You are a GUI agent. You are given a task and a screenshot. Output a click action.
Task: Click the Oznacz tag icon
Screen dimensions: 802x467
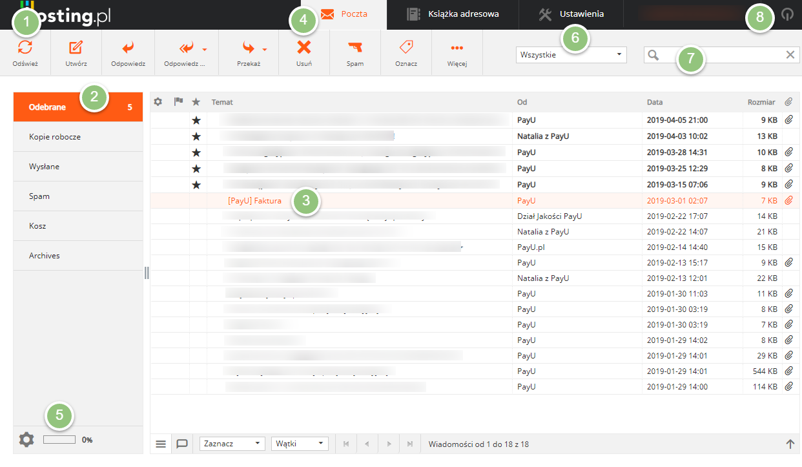click(406, 47)
